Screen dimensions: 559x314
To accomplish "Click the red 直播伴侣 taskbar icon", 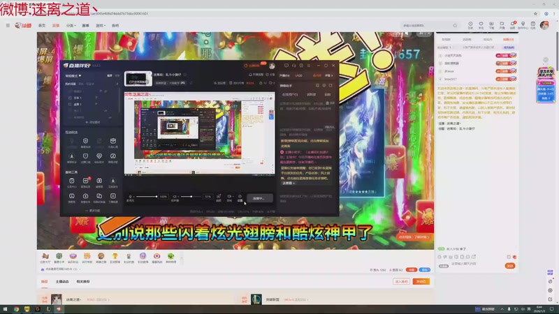I will (x=59, y=309).
